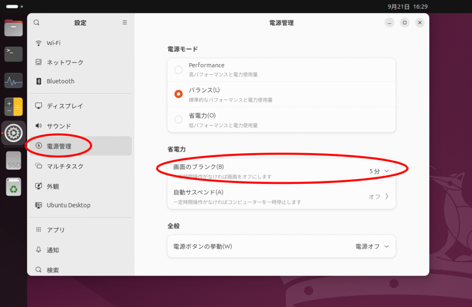Image resolution: width=472 pixels, height=307 pixels.
Task: Go to ディスプレイ settings page
Action: (x=81, y=106)
